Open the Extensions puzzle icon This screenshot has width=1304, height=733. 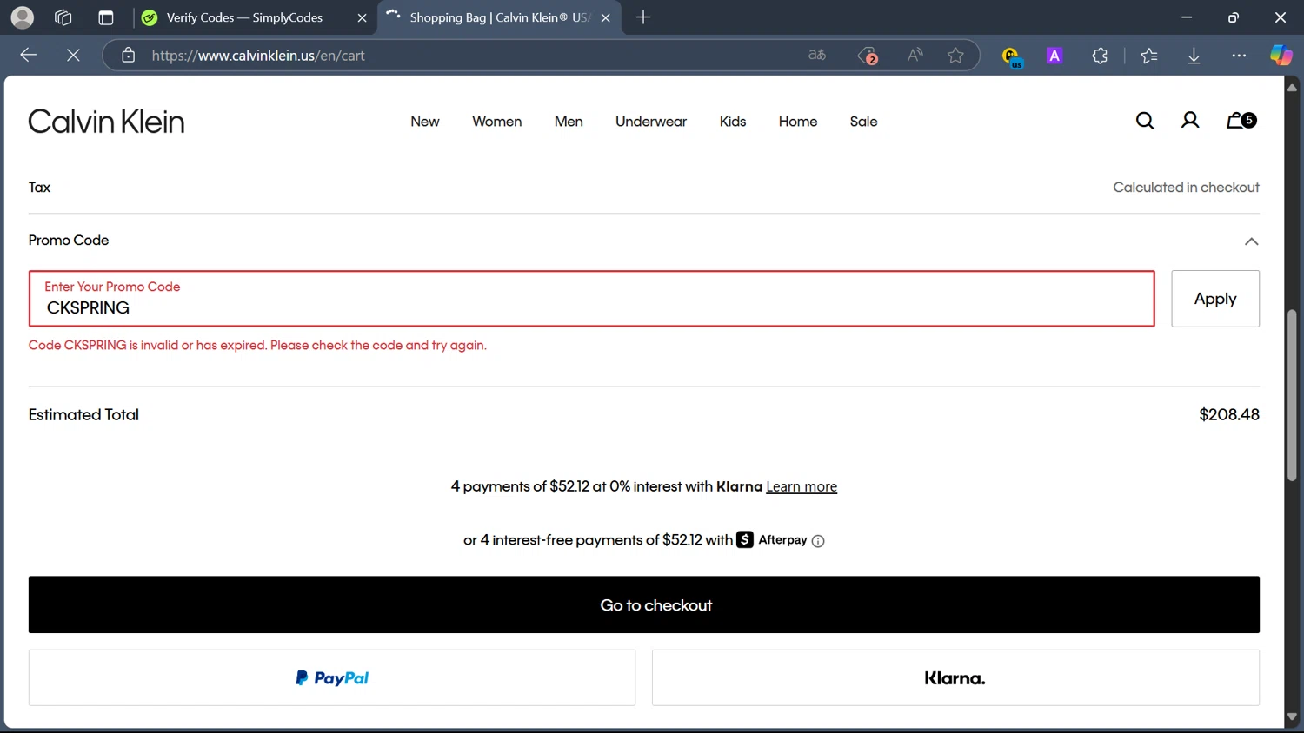[1100, 56]
